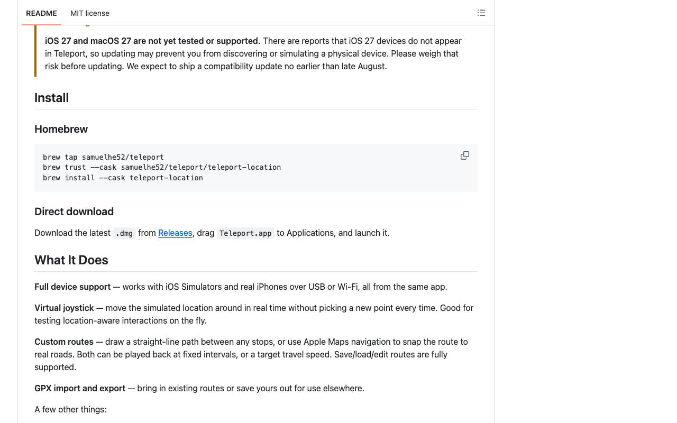Switch to the README tab
Image resolution: width=677 pixels, height=423 pixels.
(x=41, y=13)
